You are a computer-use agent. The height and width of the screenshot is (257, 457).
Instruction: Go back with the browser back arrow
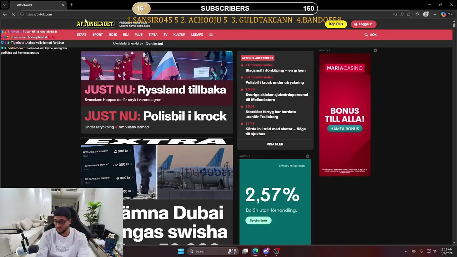click(x=5, y=14)
